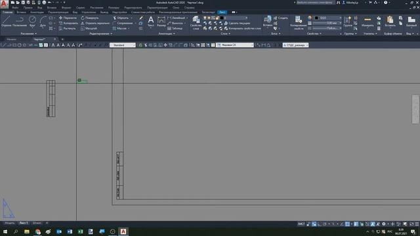Toggle object snap tracking in the status bar
The width and height of the screenshot is (420, 236).
coord(342,224)
